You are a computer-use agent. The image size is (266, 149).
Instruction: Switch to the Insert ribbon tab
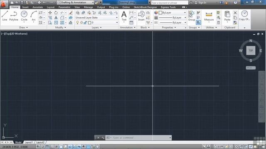click(25, 7)
